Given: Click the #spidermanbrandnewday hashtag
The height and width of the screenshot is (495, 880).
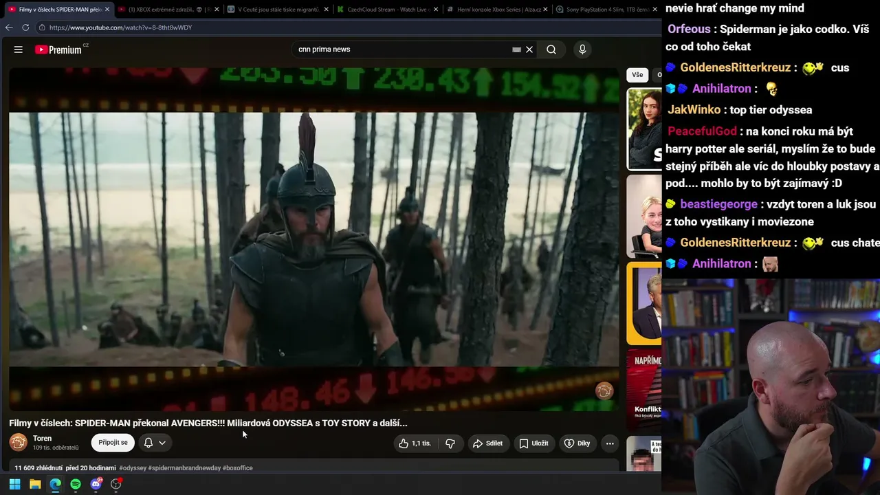Looking at the screenshot, I should (x=184, y=468).
